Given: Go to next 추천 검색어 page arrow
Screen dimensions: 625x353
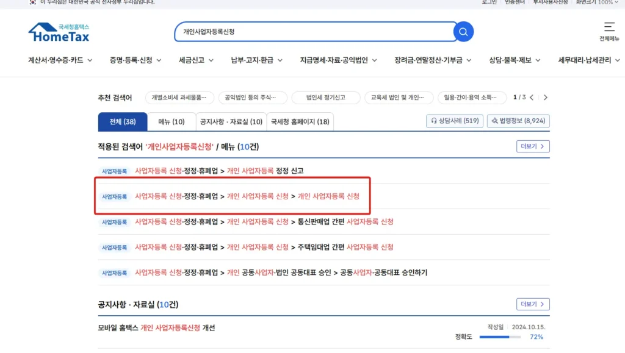Looking at the screenshot, I should coord(545,98).
